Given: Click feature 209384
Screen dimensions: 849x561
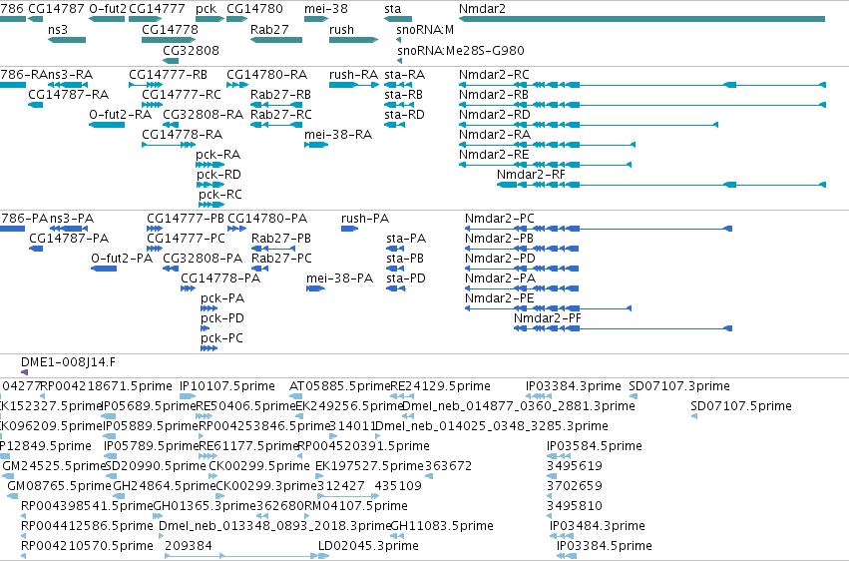Looking at the screenshot, I should 189,546.
